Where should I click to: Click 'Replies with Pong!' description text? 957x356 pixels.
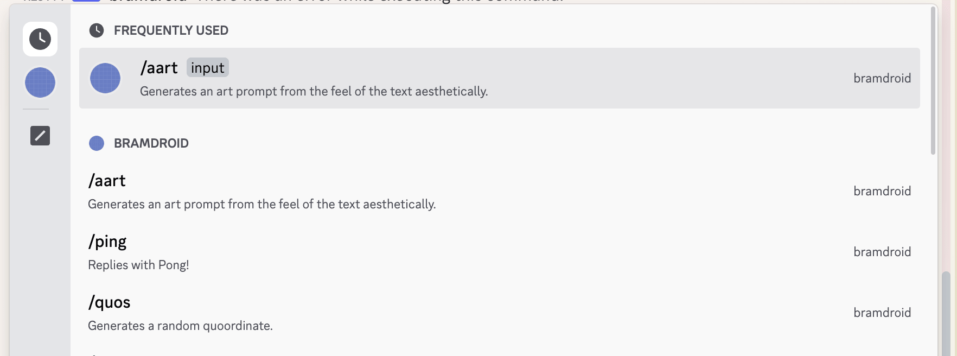tap(138, 265)
